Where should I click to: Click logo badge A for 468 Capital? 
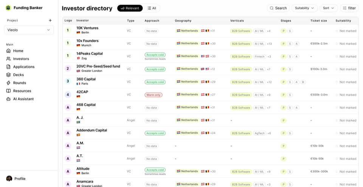pos(68,107)
